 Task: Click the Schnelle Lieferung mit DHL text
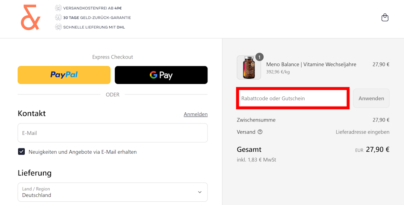coord(94,27)
